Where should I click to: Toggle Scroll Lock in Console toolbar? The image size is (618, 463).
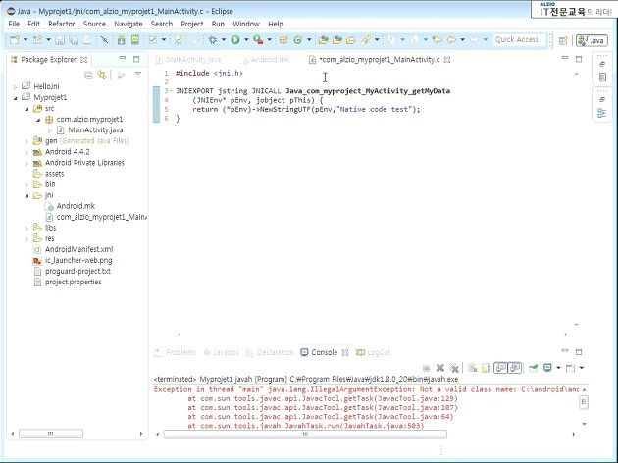coord(487,368)
